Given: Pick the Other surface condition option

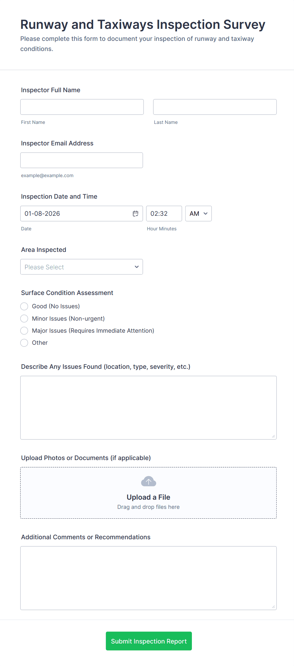Looking at the screenshot, I should (x=24, y=343).
